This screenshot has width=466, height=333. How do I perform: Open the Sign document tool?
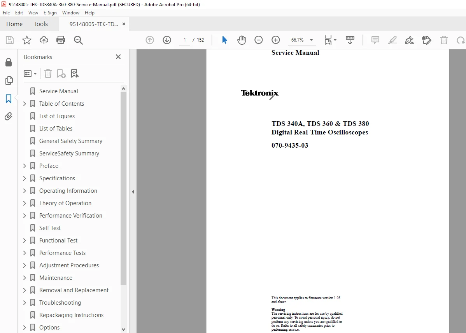click(x=409, y=40)
